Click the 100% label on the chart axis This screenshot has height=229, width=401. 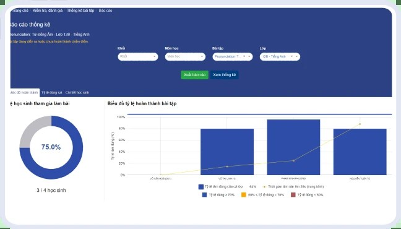121,117
